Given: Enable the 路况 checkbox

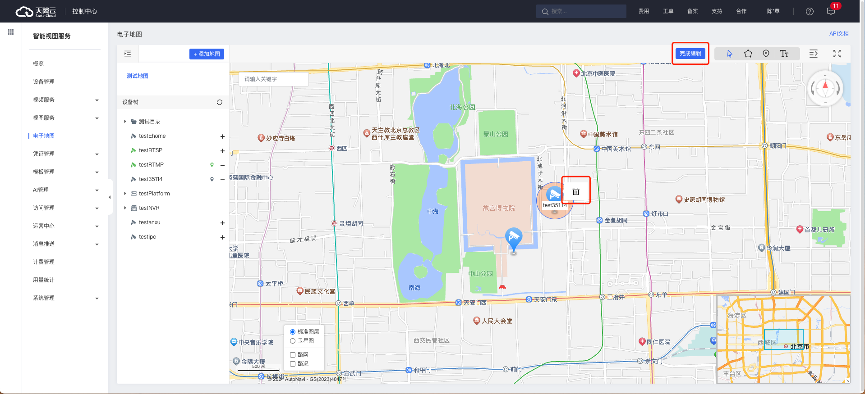Looking at the screenshot, I should (293, 364).
